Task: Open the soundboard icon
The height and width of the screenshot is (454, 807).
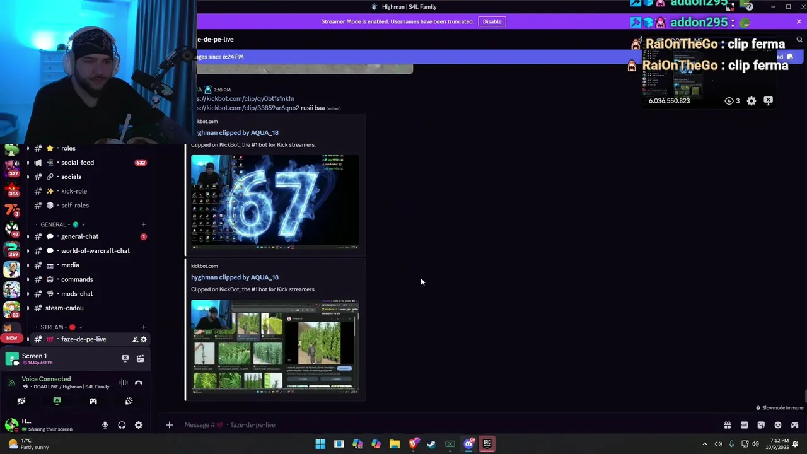Action: (129, 401)
